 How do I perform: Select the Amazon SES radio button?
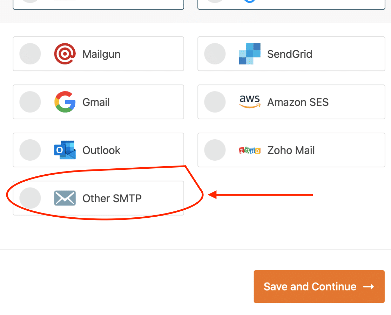[x=215, y=102]
